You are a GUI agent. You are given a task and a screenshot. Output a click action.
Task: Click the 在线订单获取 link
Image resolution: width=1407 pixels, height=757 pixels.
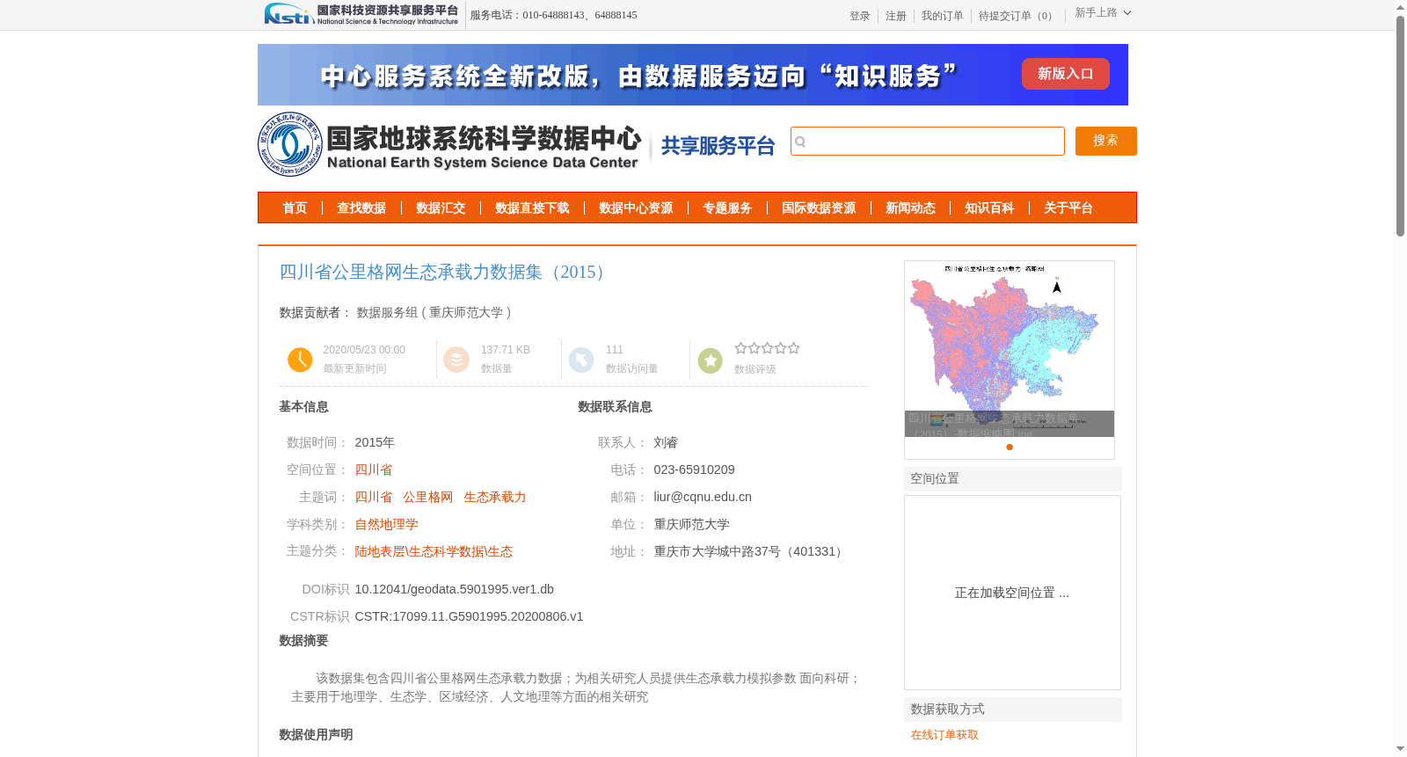click(944, 735)
